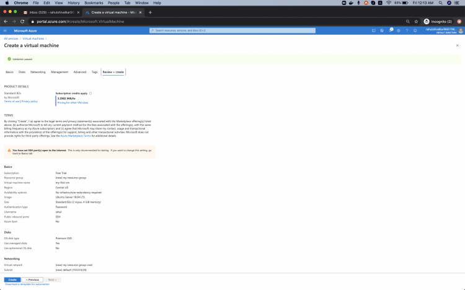Viewport: 465px width, 290px height.
Task: Bookmark this page with the star icon
Action: [x=415, y=21]
